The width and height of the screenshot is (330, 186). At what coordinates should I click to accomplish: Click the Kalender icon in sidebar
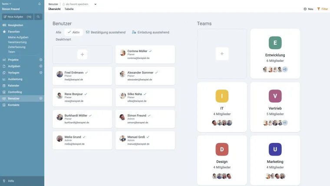click(x=4, y=86)
